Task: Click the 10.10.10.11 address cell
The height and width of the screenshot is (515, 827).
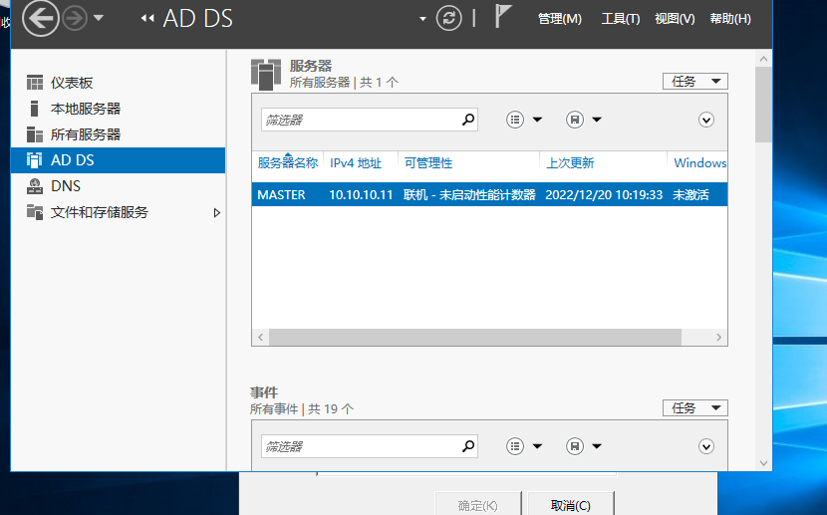Action: (x=361, y=194)
